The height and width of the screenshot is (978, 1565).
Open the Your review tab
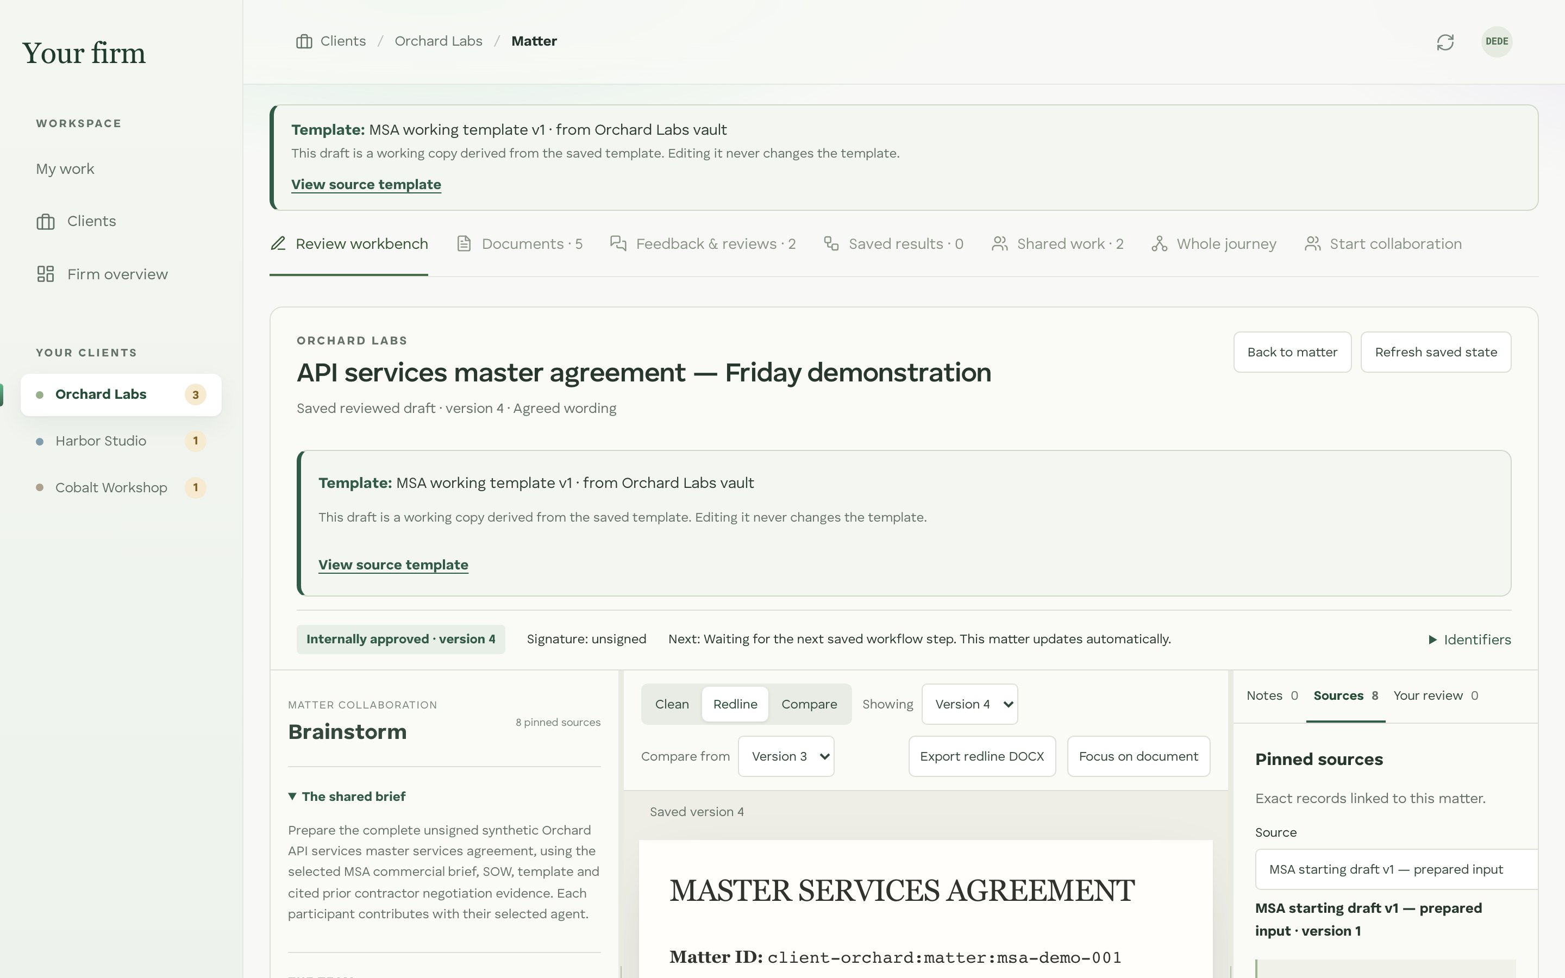[x=1435, y=696]
